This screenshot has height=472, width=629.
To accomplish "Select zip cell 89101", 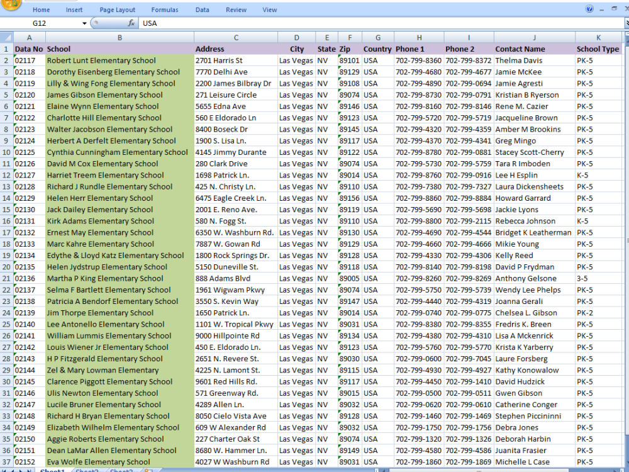I will click(350, 60).
